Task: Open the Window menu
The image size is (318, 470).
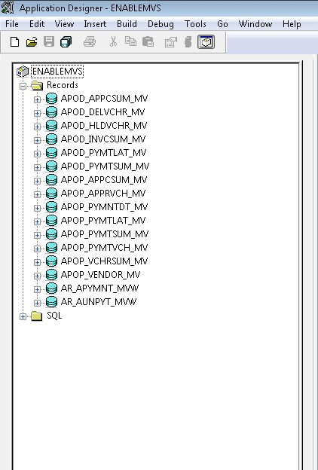Action: [x=255, y=24]
